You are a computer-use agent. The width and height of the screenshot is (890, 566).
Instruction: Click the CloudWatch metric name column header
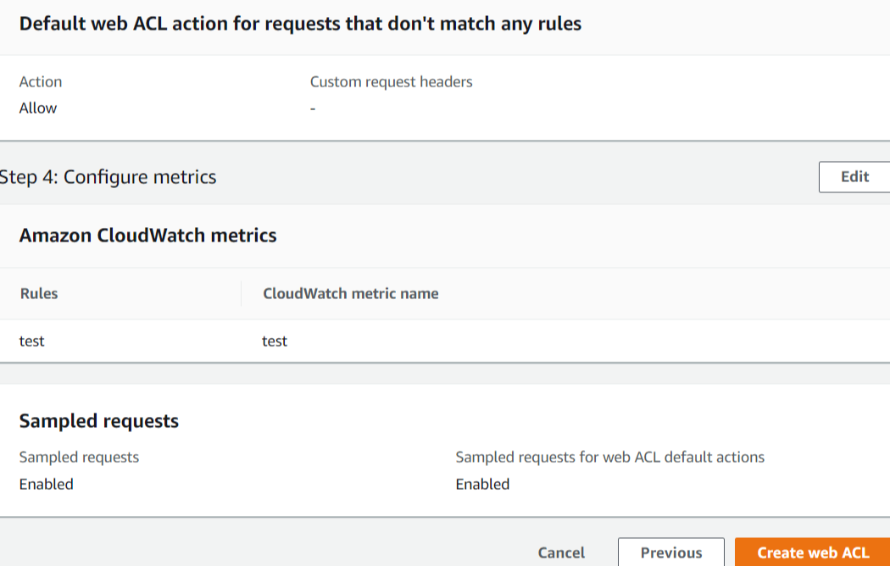tap(351, 294)
